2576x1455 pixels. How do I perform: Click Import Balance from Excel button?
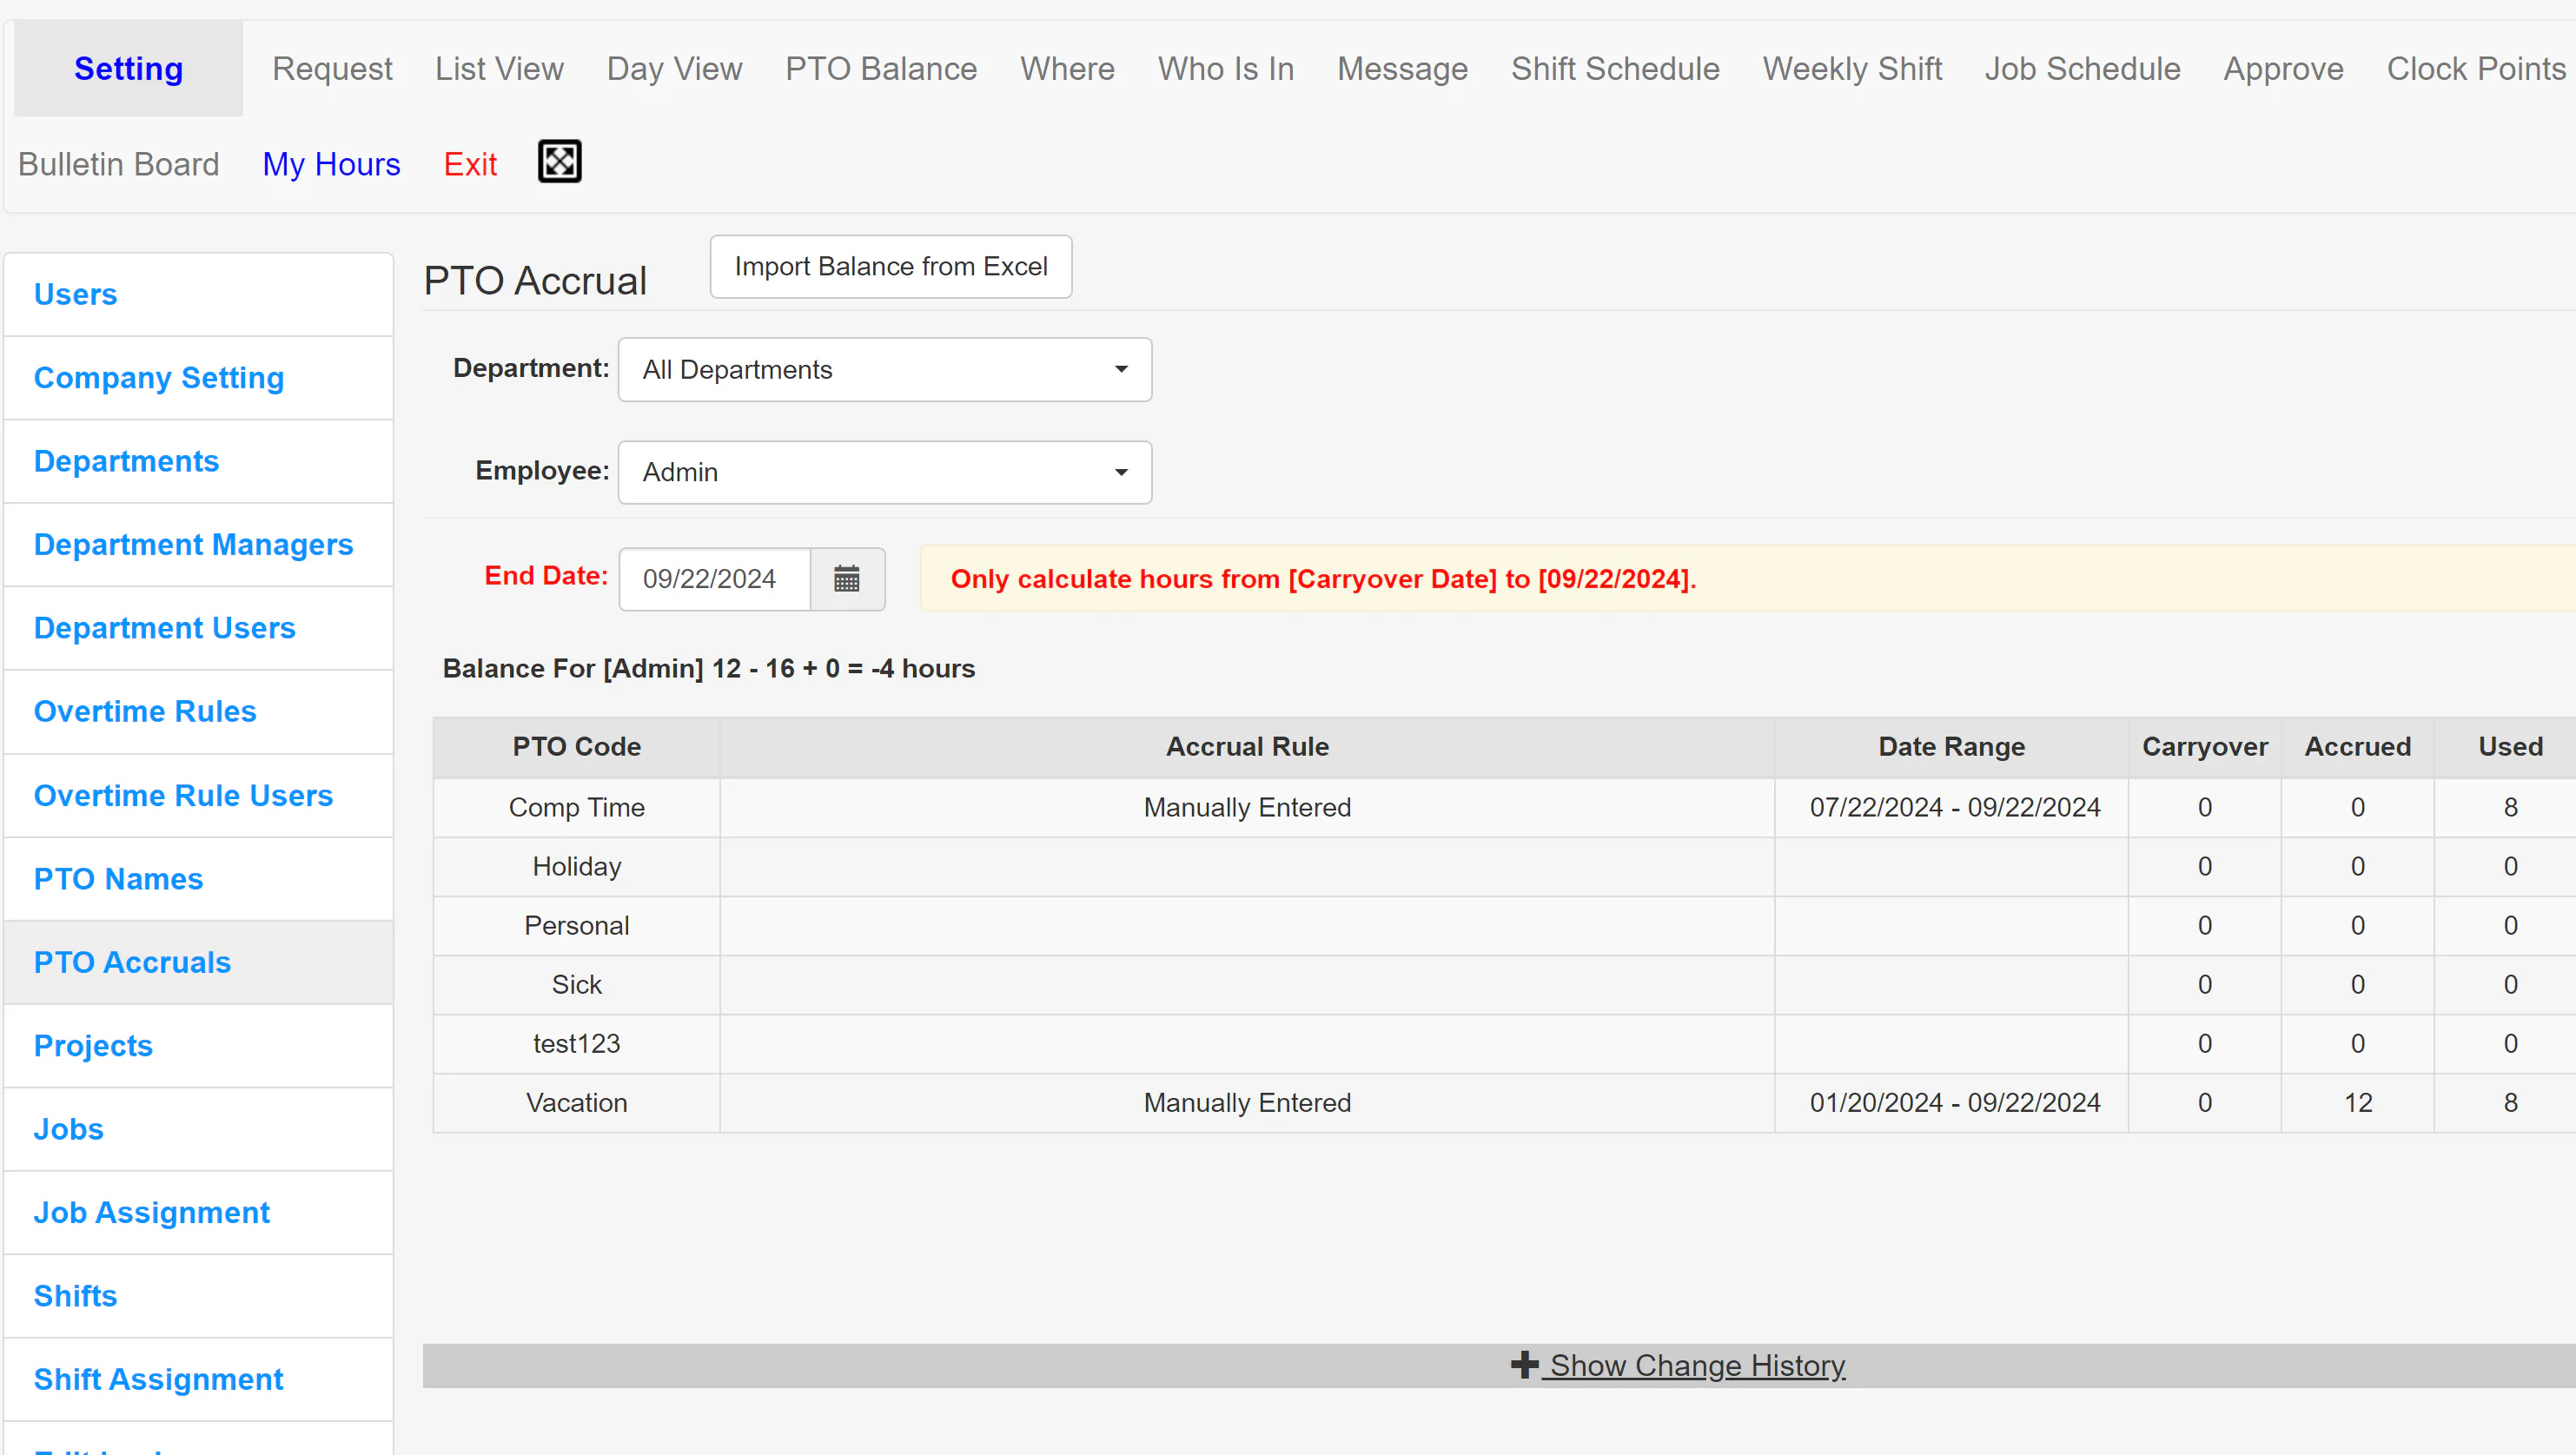891,267
